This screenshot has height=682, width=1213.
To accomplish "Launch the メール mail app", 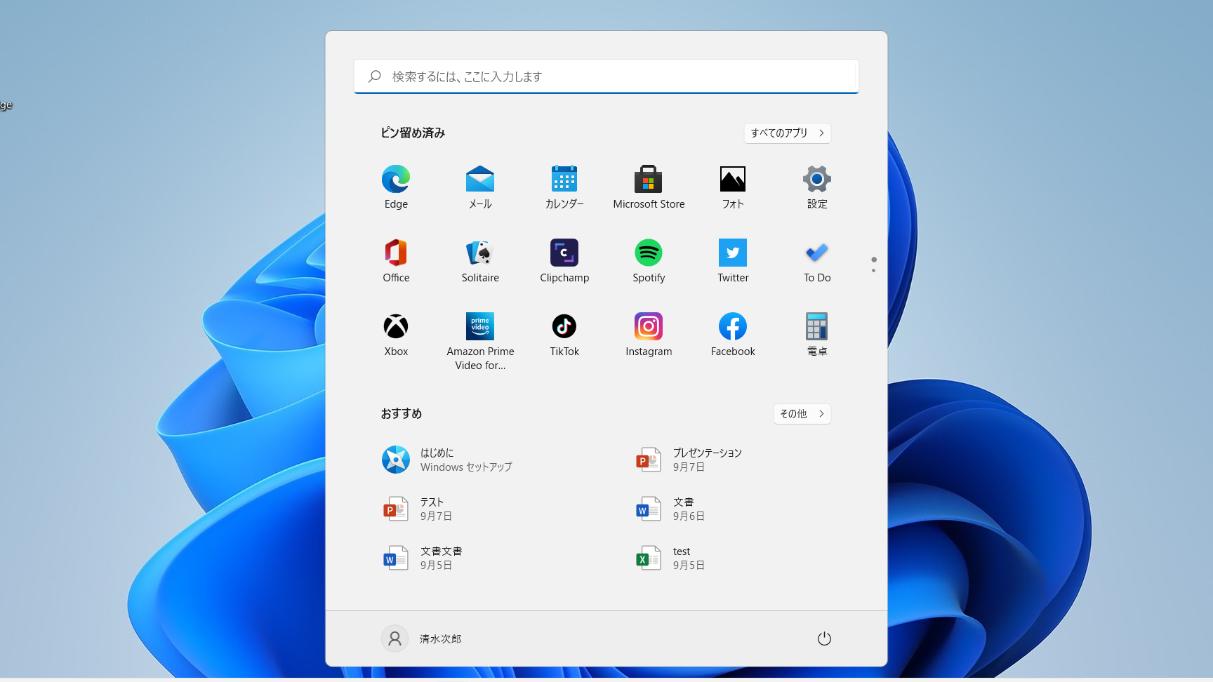I will coord(480,187).
